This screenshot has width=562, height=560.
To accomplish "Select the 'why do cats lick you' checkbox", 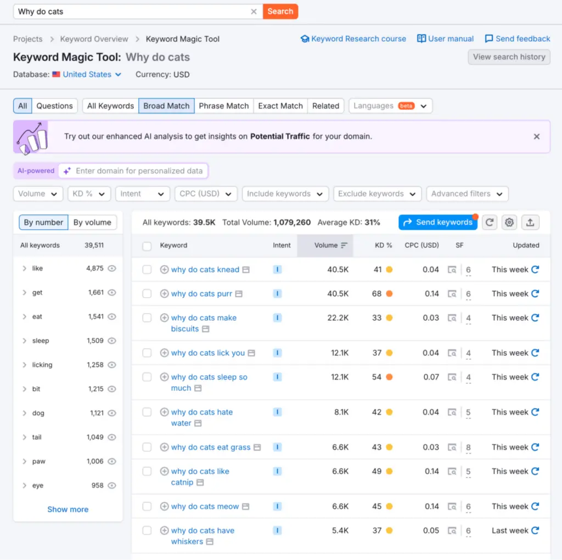I will tap(147, 353).
